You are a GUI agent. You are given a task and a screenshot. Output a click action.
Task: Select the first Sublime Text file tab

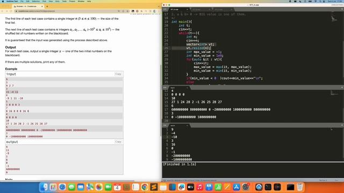179,10
